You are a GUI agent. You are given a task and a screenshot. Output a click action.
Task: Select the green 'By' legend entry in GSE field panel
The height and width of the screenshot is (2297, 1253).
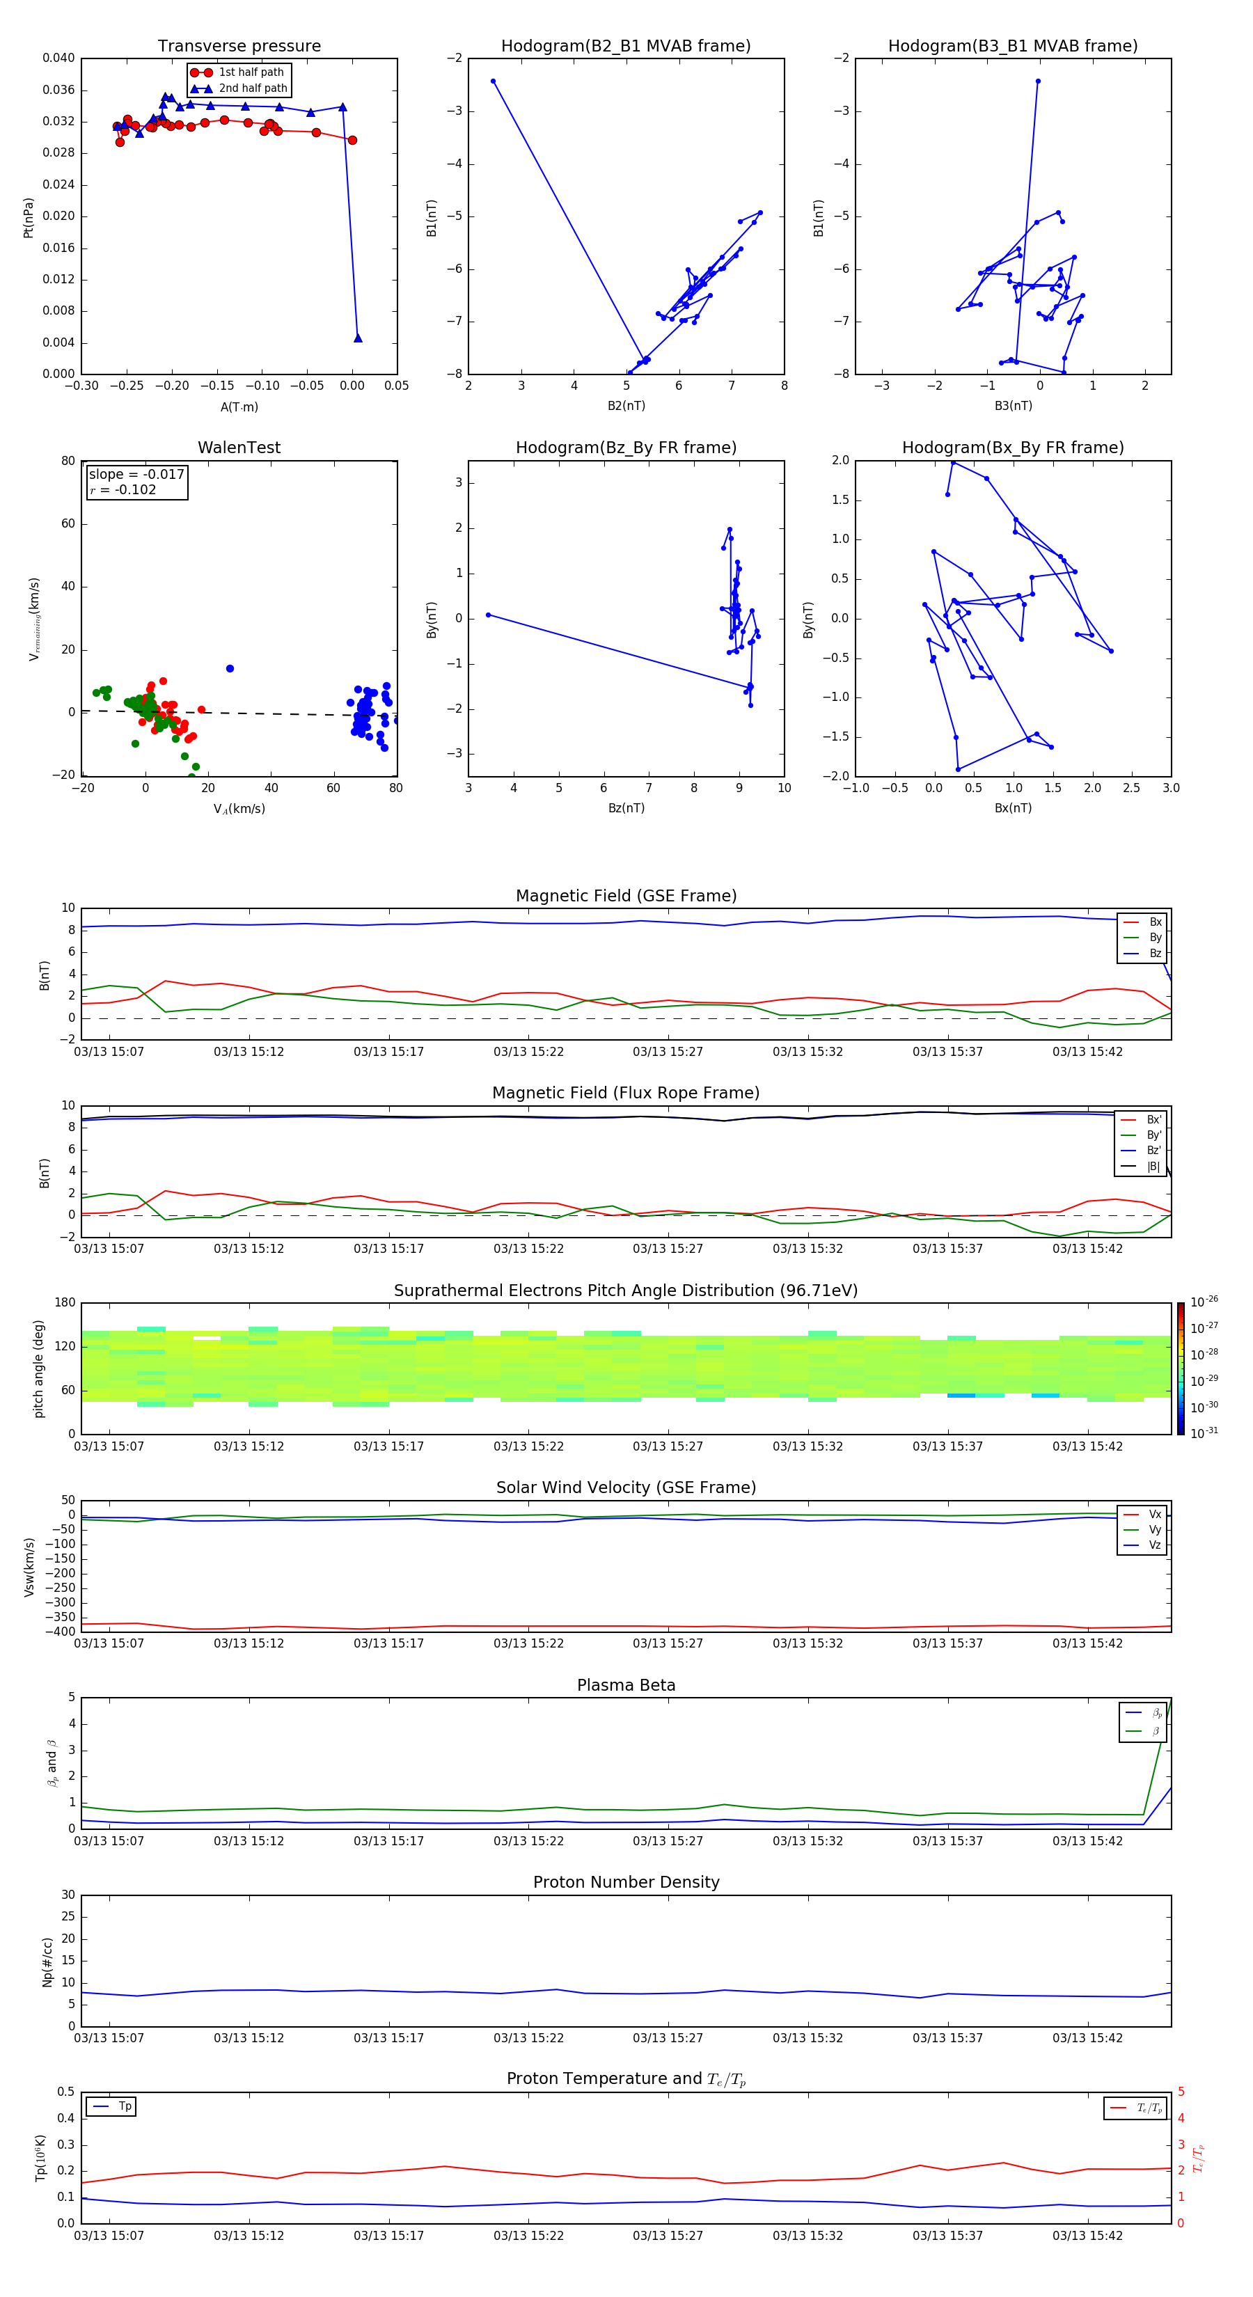(x=1143, y=937)
